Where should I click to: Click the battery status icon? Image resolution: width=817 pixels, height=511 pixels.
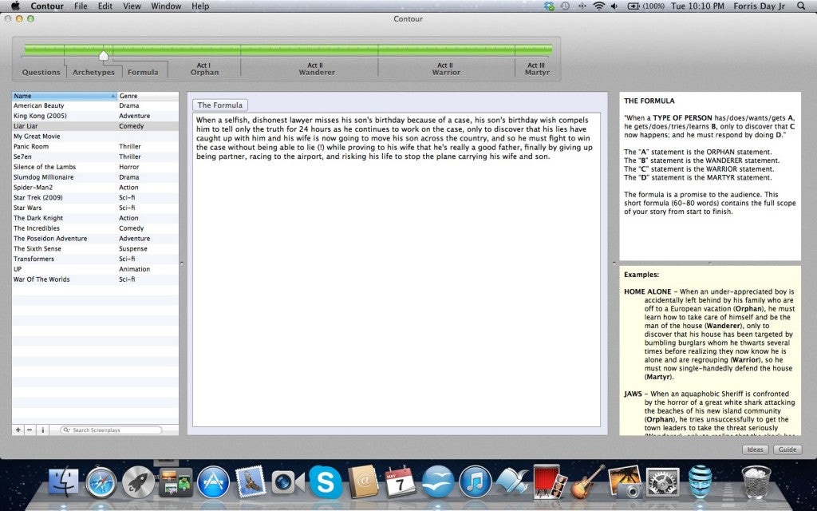645,6
